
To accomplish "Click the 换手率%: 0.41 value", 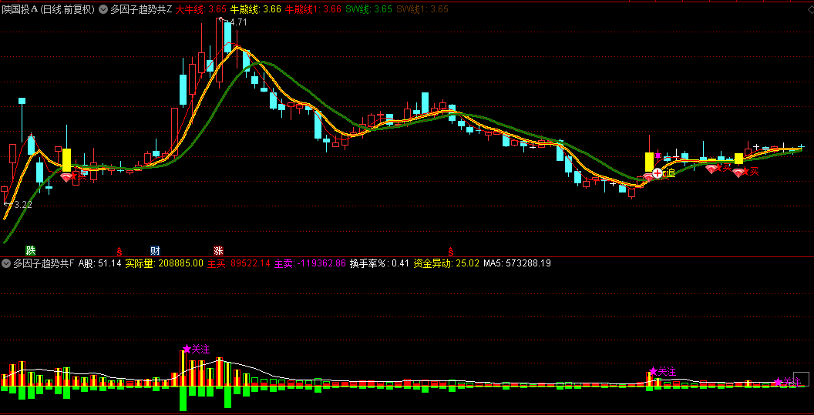I will tap(379, 263).
